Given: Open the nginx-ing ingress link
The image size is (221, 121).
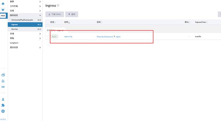Looking at the screenshot, I should [x=68, y=36].
